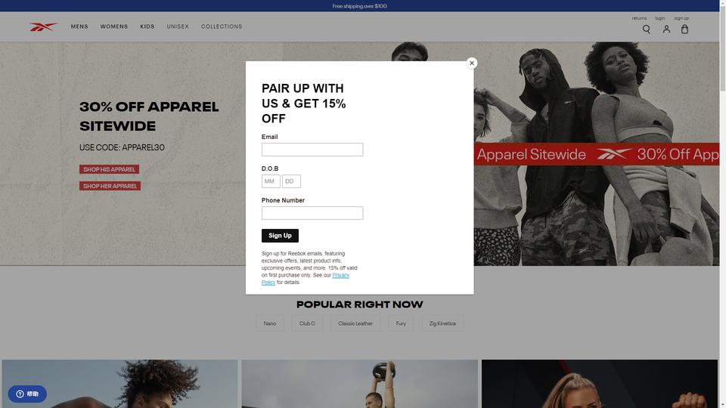Focus the Phone Number field

[x=312, y=213]
